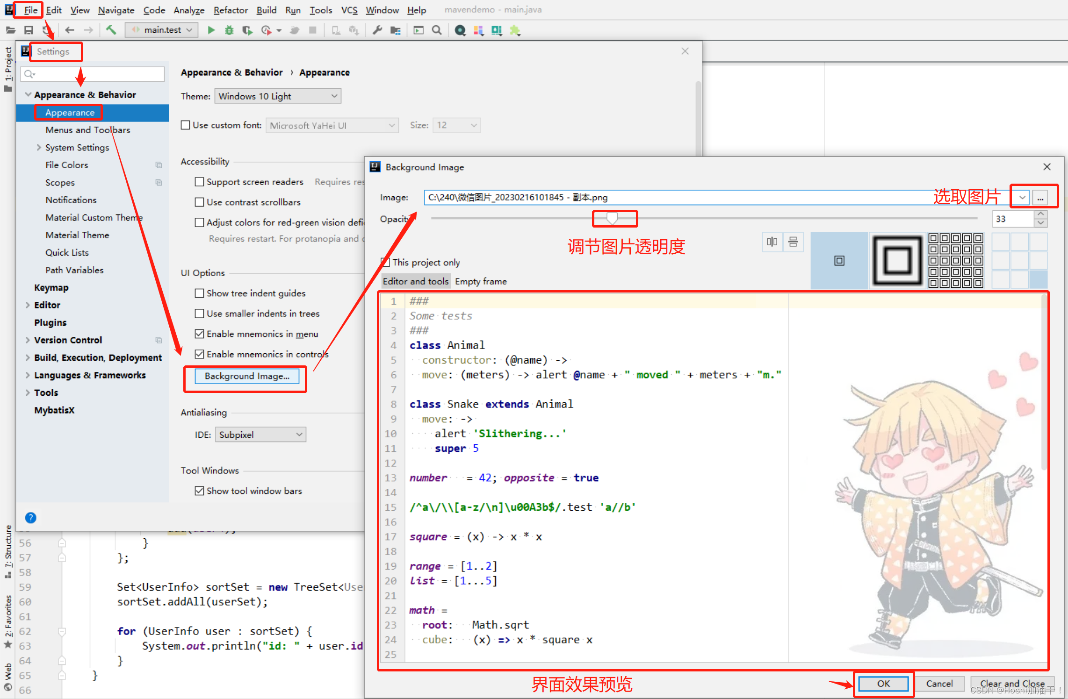Open the image path history dropdown
The height and width of the screenshot is (699, 1068).
(1022, 198)
